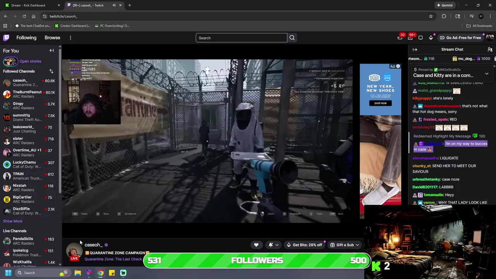The image size is (496, 279).
Task: Open the three-dot menu beside Browse
Action: click(71, 38)
